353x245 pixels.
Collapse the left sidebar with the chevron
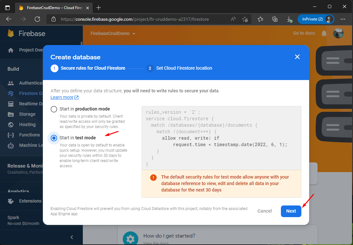click(71, 237)
